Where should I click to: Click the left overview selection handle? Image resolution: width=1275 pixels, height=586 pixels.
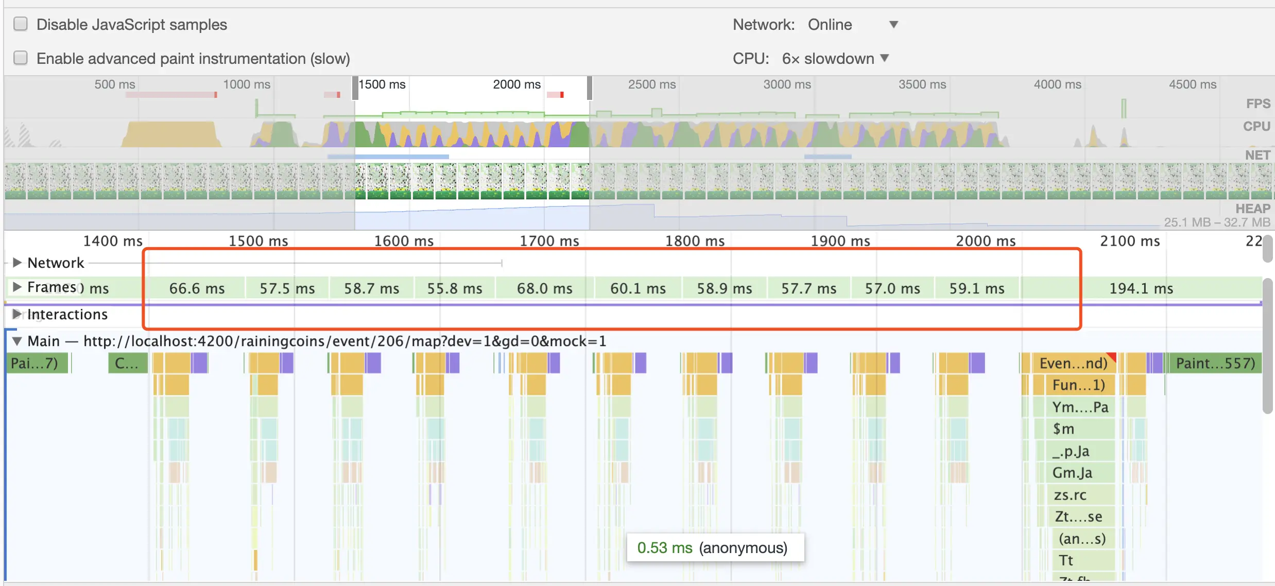click(355, 88)
